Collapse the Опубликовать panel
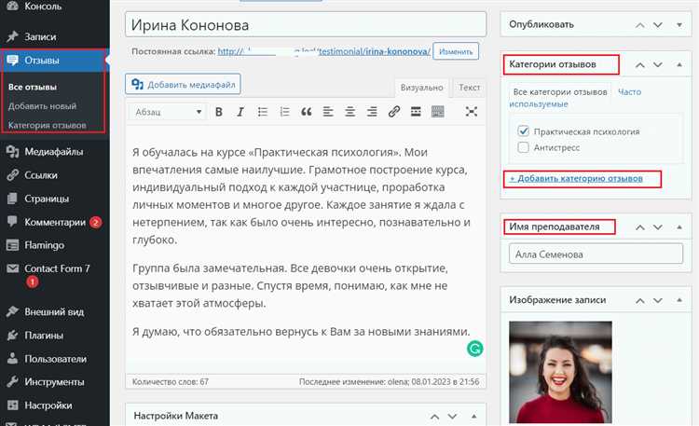Image resolution: width=699 pixels, height=426 pixels. (678, 24)
